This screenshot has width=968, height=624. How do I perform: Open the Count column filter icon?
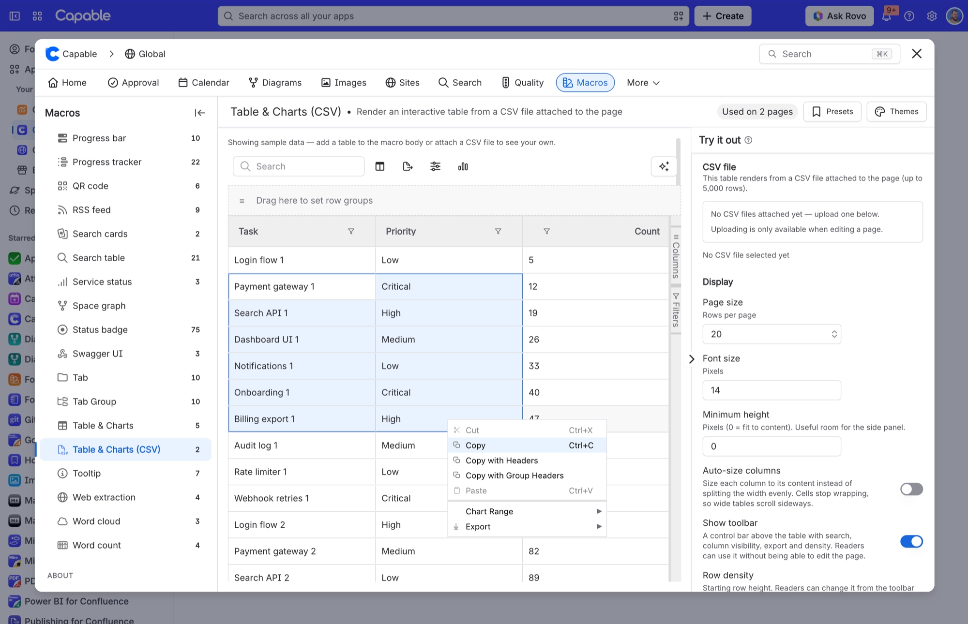546,231
